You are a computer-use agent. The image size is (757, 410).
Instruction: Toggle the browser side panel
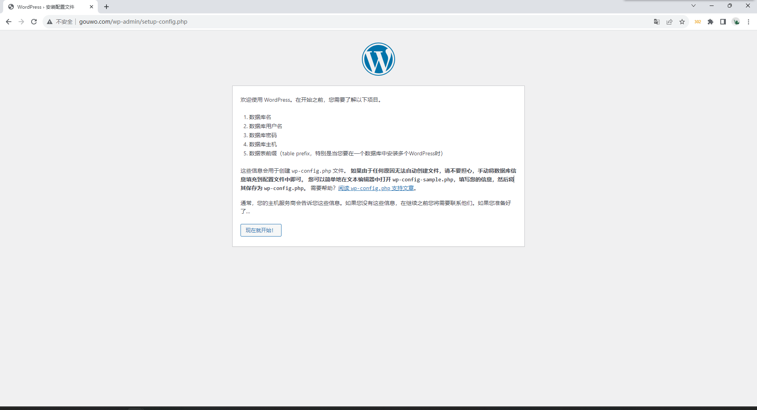(723, 22)
